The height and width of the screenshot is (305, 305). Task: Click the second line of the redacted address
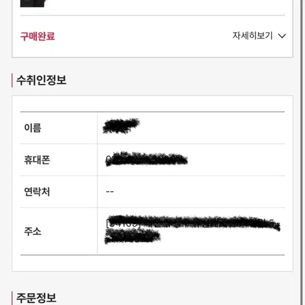pyautogui.click(x=132, y=236)
